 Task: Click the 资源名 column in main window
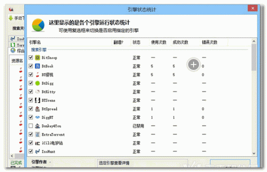tap(17, 61)
